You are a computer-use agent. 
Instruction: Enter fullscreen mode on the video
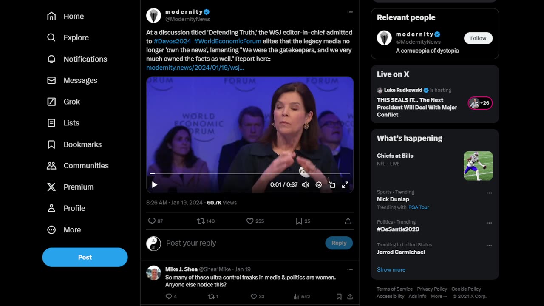(x=345, y=185)
